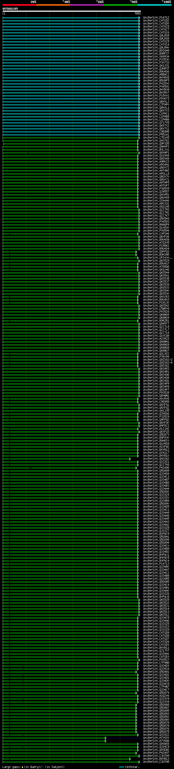Open hit UniRef100_B9I6A9

click(x=156, y=51)
